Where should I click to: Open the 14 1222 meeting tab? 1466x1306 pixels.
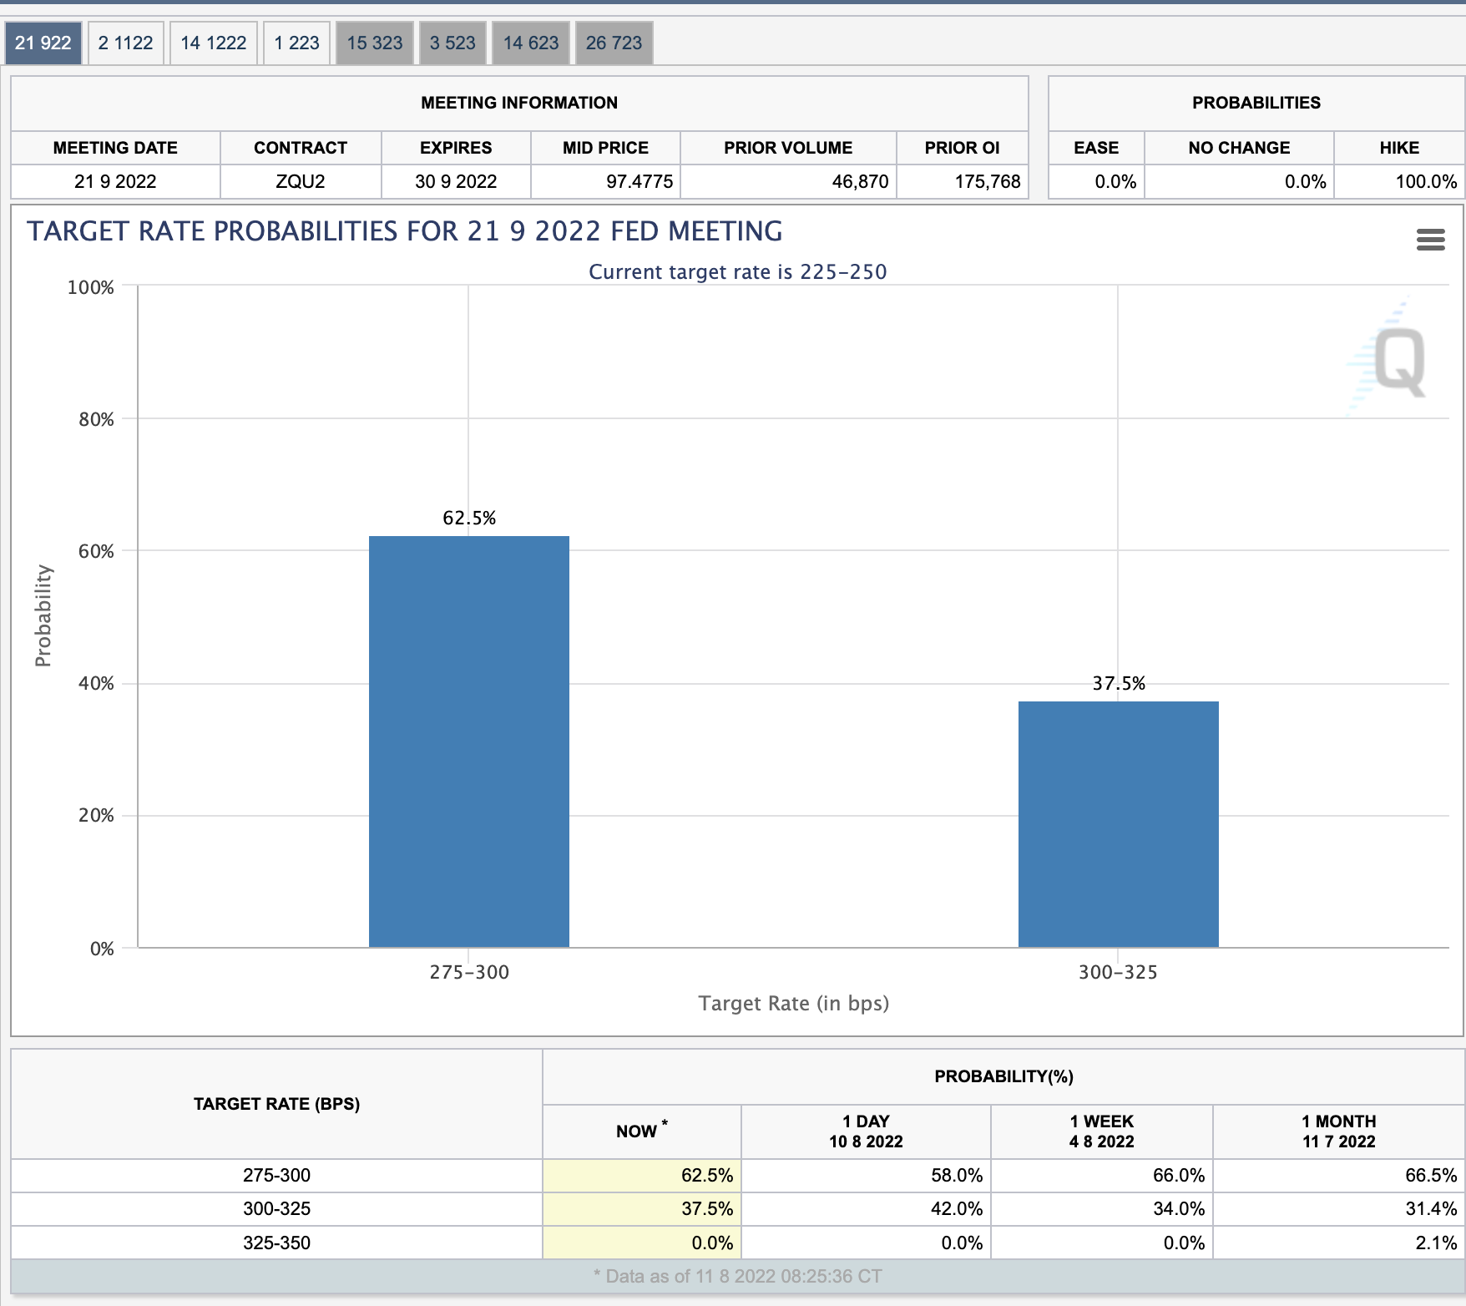click(x=214, y=43)
